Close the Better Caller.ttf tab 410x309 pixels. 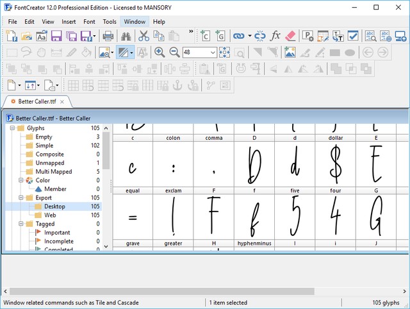pos(62,101)
